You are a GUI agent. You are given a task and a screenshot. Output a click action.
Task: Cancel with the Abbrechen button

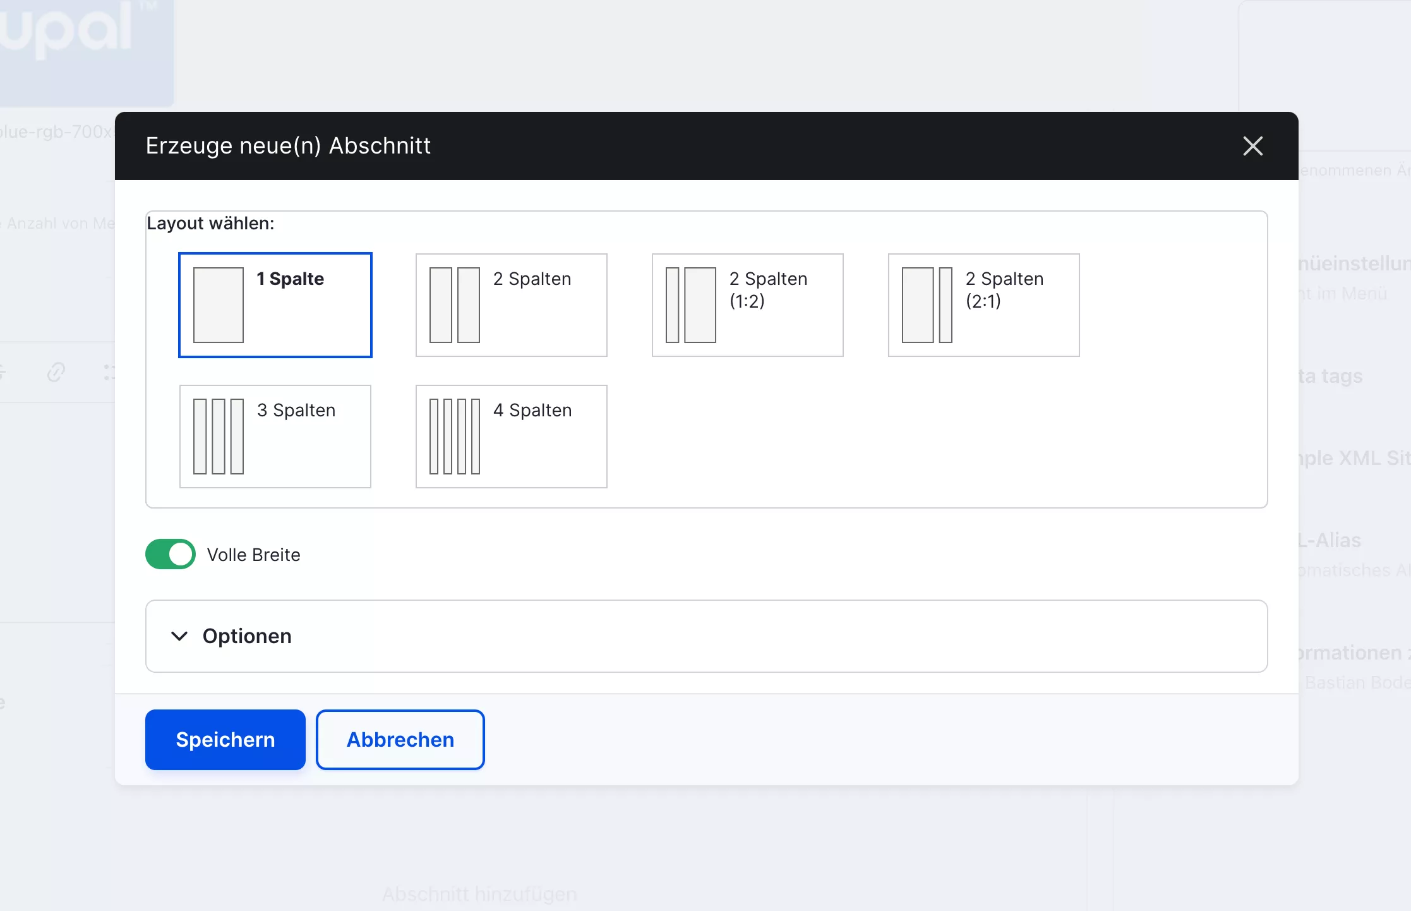[x=400, y=740]
